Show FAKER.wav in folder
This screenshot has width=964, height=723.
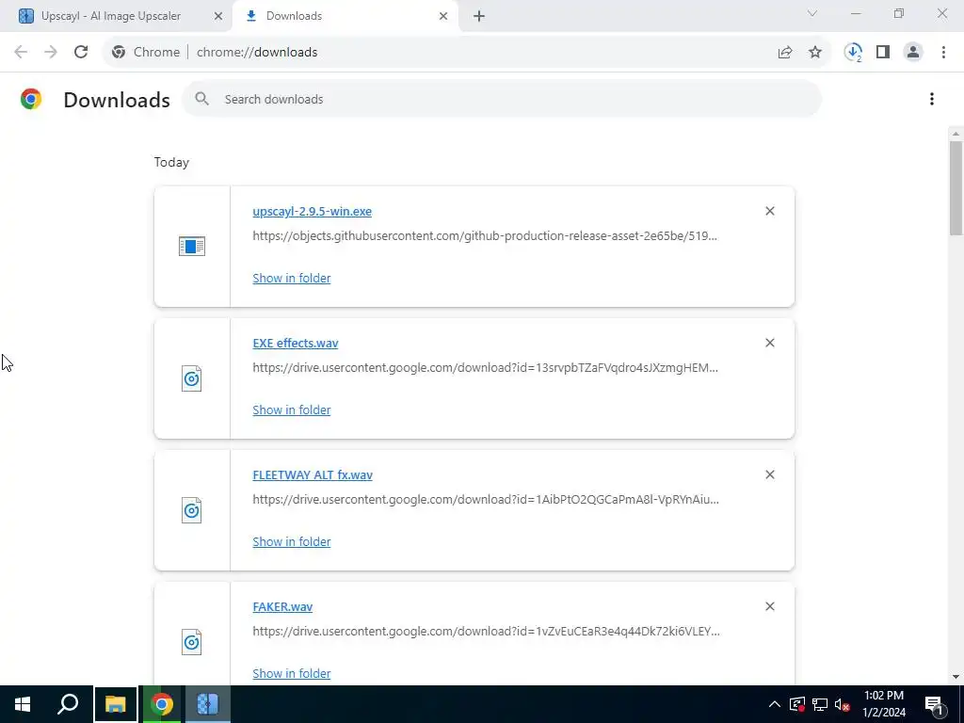tap(292, 673)
